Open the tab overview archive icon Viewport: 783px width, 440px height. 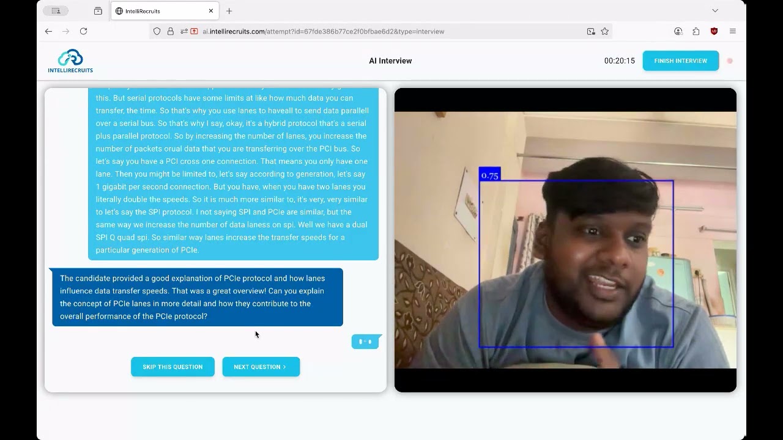coord(98,11)
